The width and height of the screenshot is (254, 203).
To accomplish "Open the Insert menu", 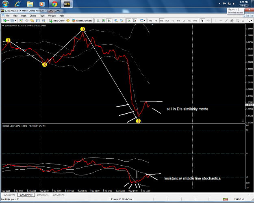I will 24,16.
